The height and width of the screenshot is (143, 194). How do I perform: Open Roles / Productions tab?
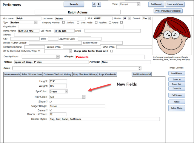coord(32,74)
